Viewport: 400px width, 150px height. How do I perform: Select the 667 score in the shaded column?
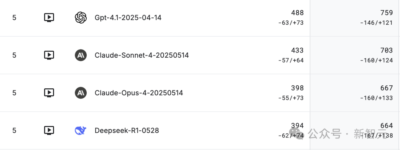386,88
